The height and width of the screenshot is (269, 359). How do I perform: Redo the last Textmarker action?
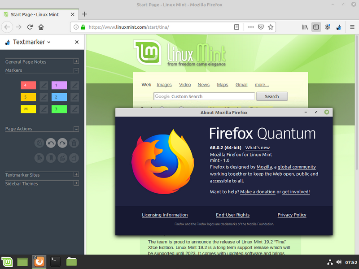coord(62,143)
